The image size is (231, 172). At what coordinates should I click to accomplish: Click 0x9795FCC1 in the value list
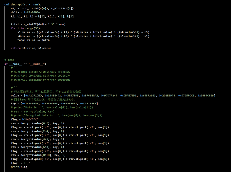point(186,96)
